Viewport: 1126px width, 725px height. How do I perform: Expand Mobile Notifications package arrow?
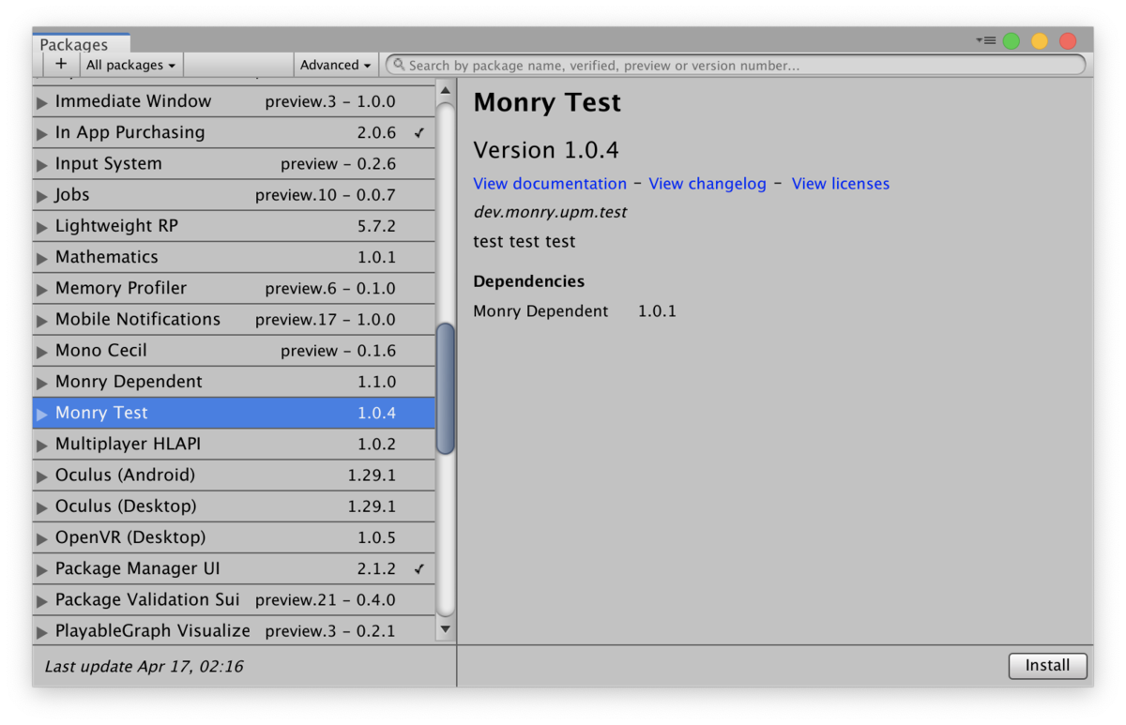tap(41, 320)
